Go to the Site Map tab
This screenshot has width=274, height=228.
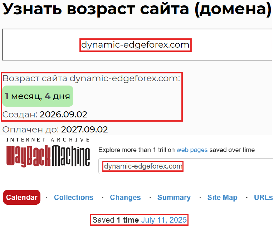tap(222, 198)
